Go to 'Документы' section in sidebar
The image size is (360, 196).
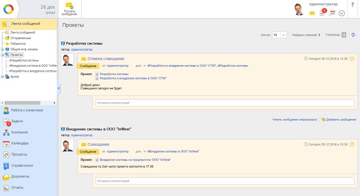pos(20,176)
